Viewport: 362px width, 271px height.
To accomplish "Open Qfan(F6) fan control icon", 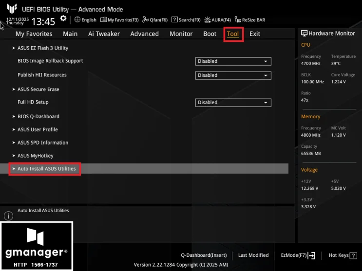I will coord(146,19).
